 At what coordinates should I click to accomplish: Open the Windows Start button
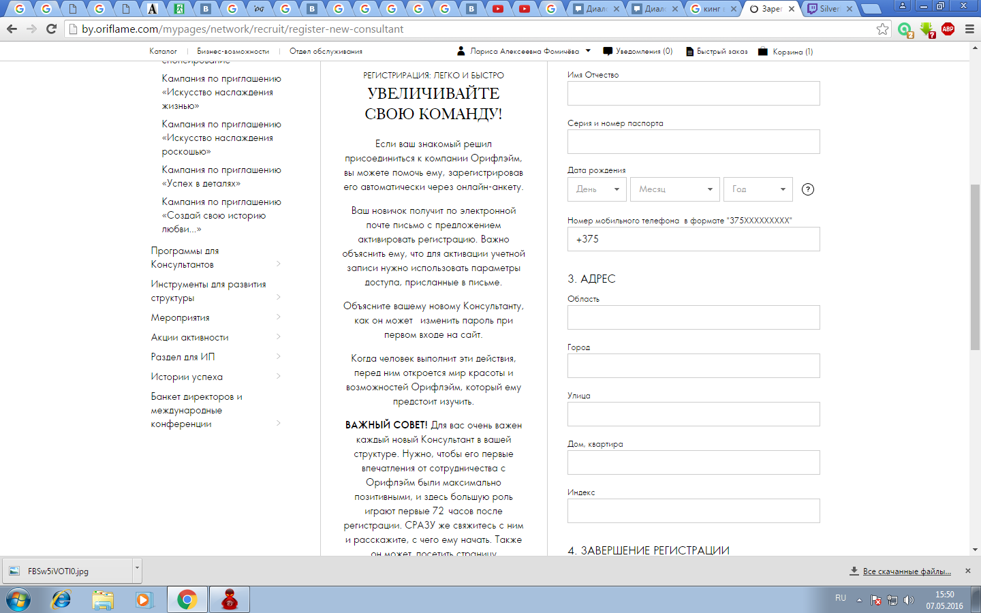pos(18,600)
